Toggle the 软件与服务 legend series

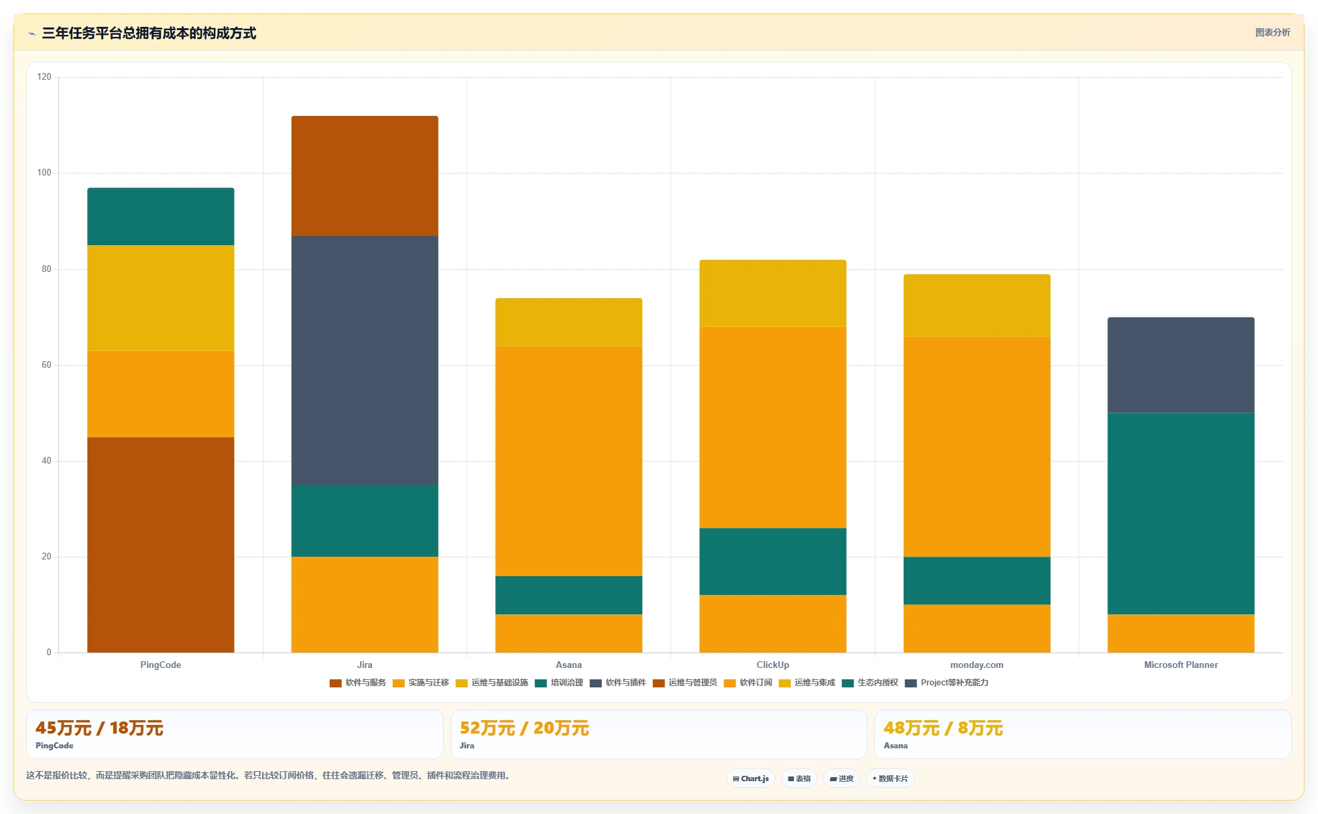[358, 683]
